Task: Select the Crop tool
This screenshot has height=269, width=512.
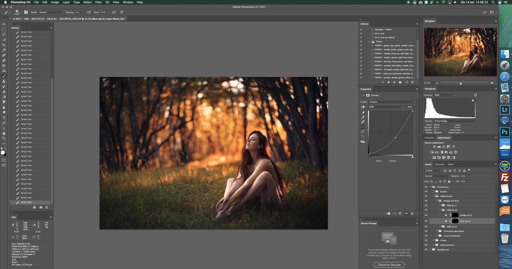Action: 4,45
